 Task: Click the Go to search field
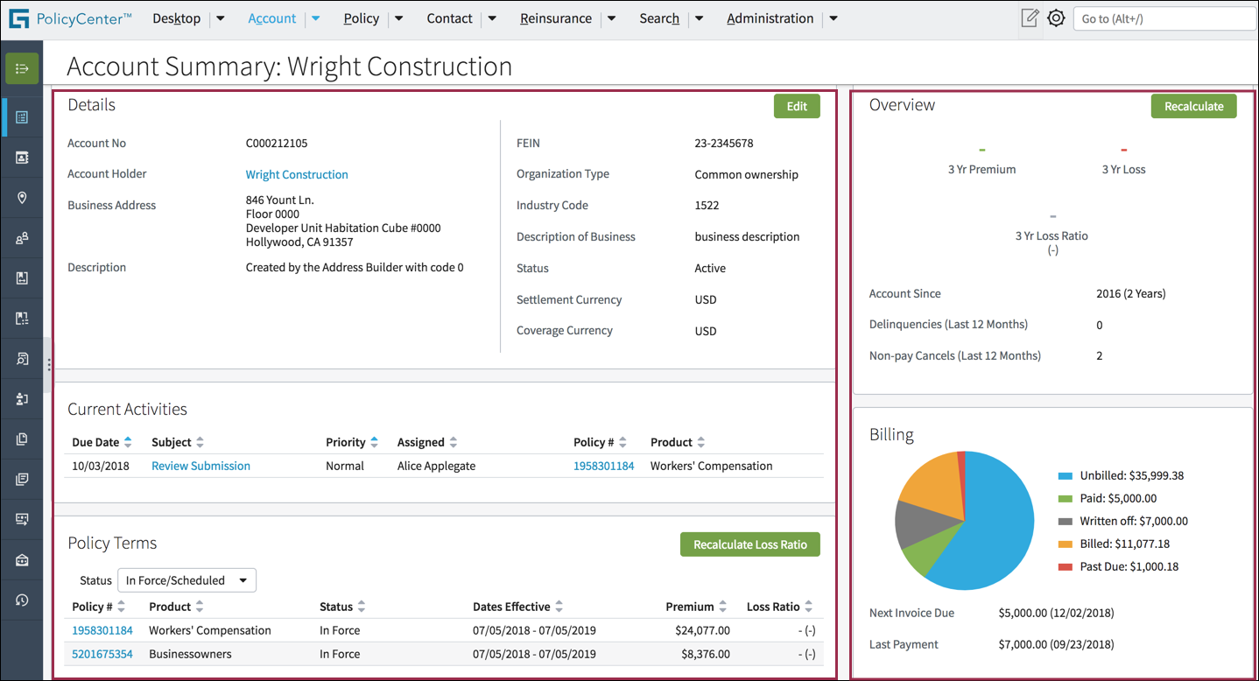(1164, 18)
